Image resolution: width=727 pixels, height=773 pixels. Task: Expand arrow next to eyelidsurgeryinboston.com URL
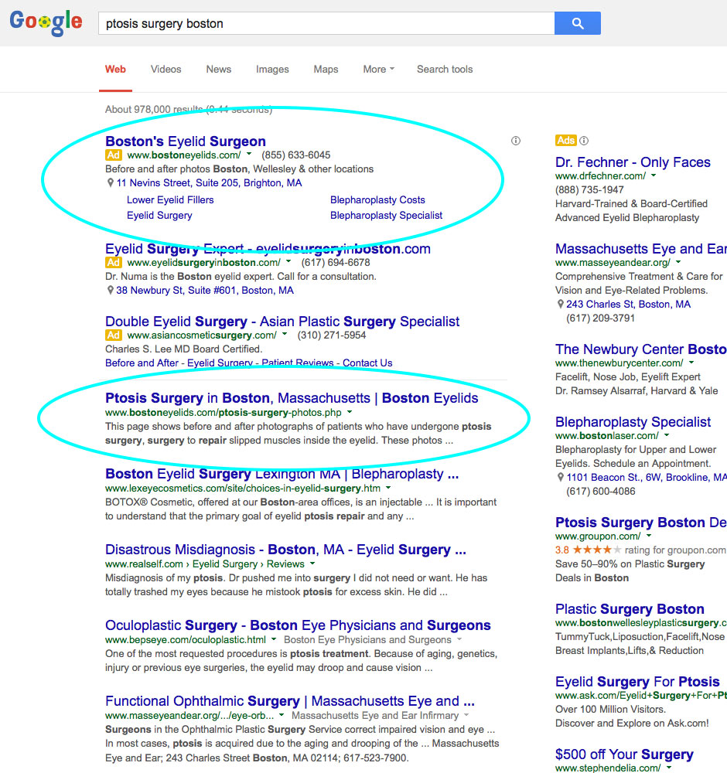click(x=288, y=262)
